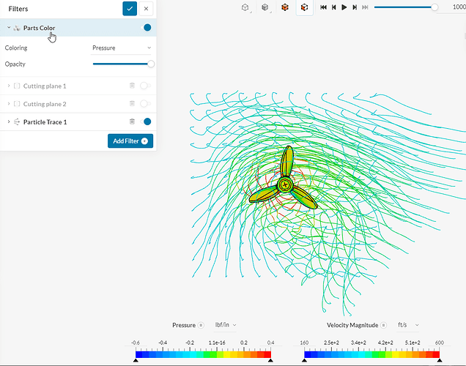
Task: Delete Cutting plane 1 using trash icon
Action: pos(132,86)
